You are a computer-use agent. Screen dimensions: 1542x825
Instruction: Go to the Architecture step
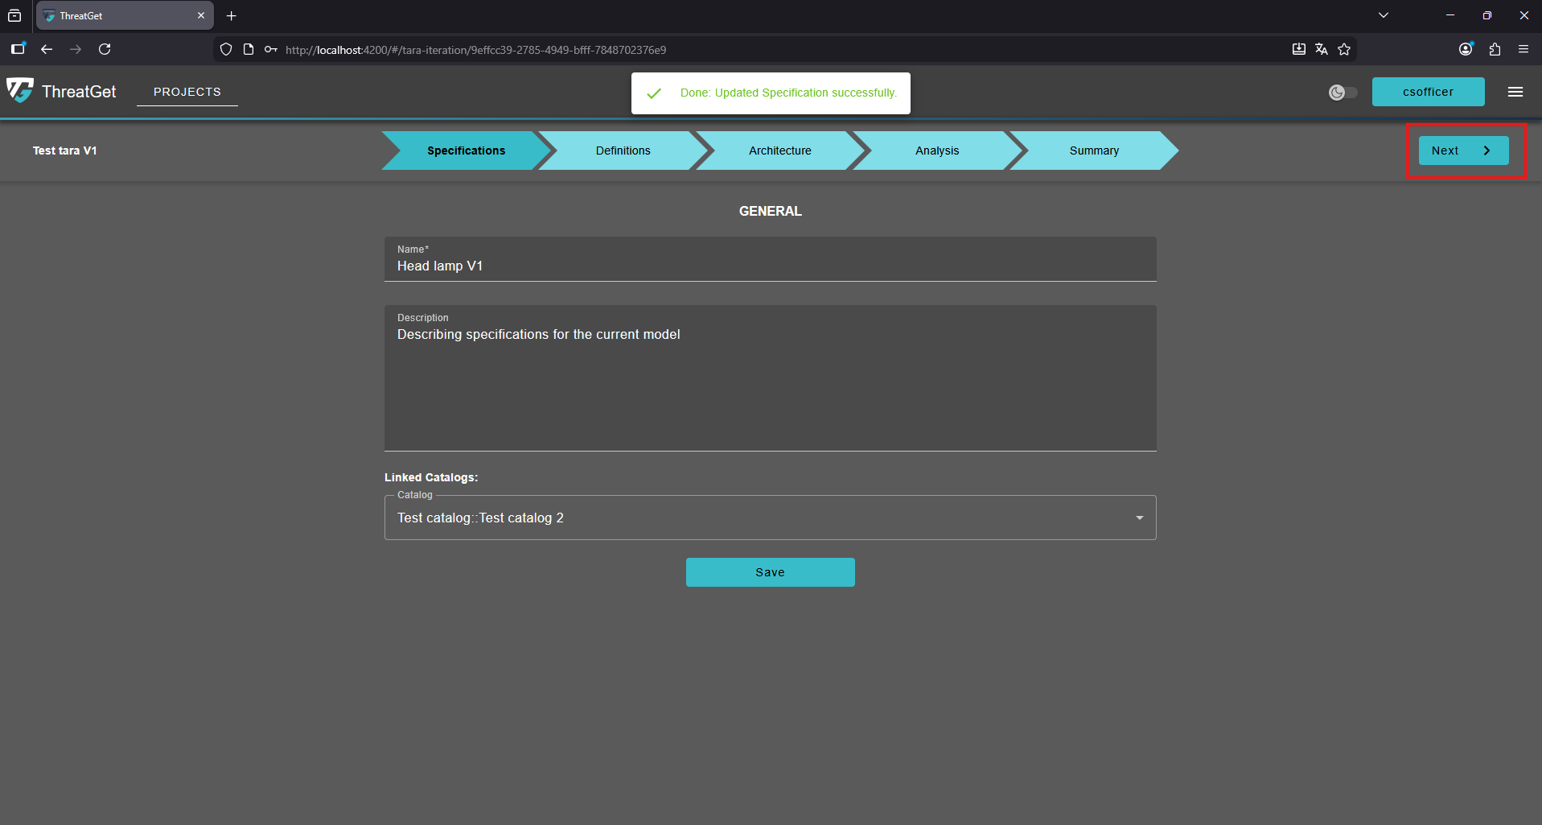[x=779, y=151]
